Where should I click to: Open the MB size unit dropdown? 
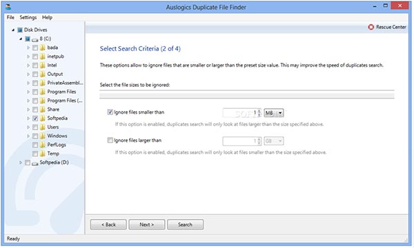274,113
